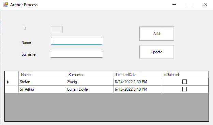The height and width of the screenshot is (125, 213).
Task: Select the Stefan row via row header arrow
Action: pos(12,82)
